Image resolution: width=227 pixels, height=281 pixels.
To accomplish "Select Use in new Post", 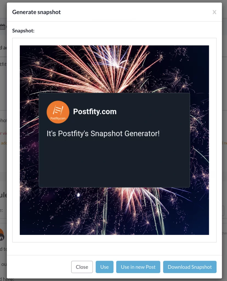I will [x=138, y=267].
